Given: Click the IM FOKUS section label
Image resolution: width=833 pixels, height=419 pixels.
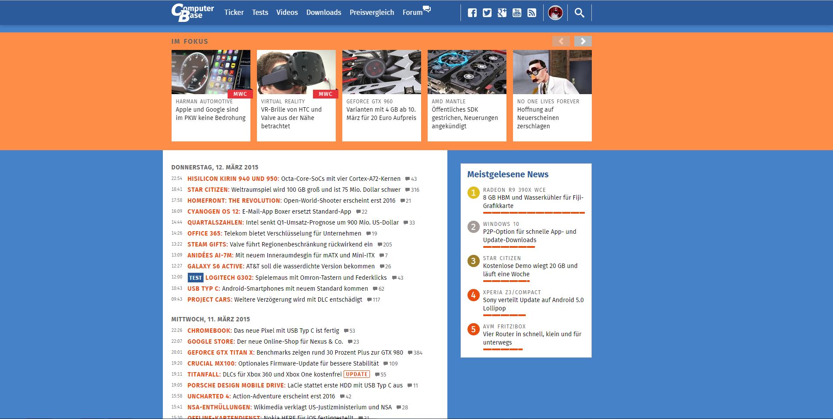Looking at the screenshot, I should (x=190, y=42).
